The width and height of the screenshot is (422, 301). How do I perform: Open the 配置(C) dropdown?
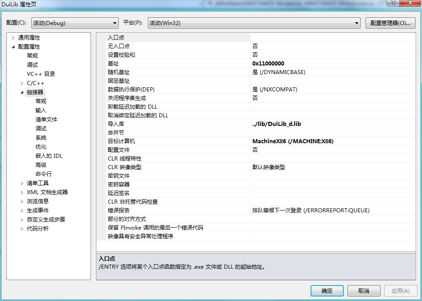[x=75, y=23]
